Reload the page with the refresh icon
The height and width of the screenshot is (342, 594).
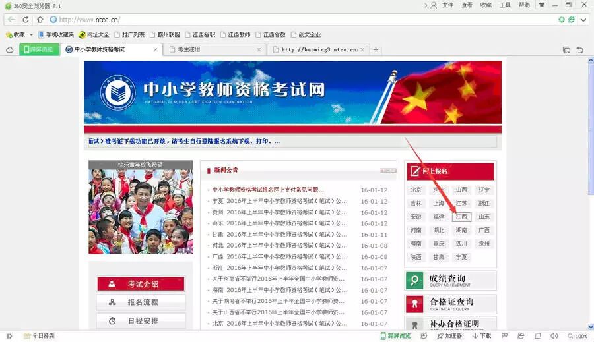(x=25, y=20)
